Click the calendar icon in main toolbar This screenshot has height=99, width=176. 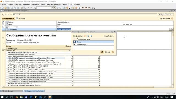[76, 8]
